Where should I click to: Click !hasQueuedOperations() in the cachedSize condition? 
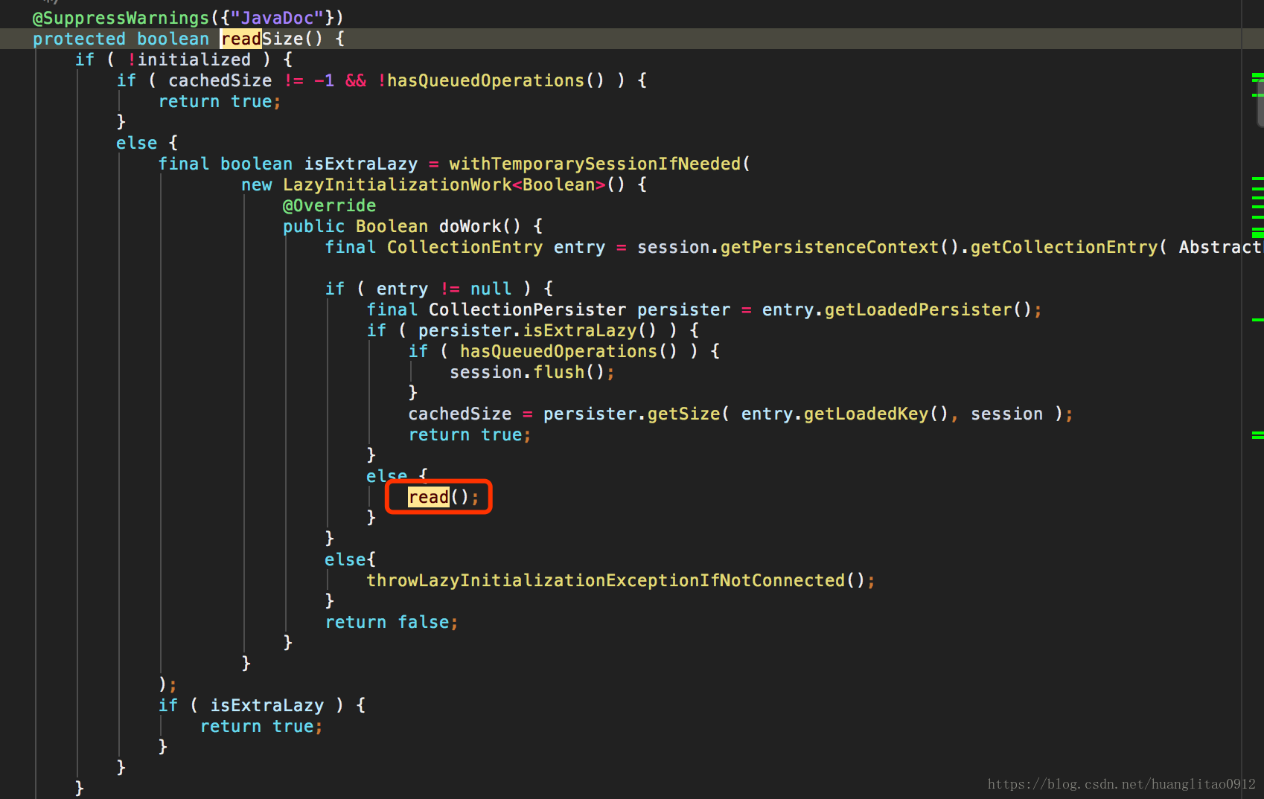click(x=491, y=80)
